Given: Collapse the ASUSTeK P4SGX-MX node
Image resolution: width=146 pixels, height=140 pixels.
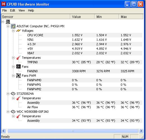Looking at the screenshot, I should coord(8,26).
